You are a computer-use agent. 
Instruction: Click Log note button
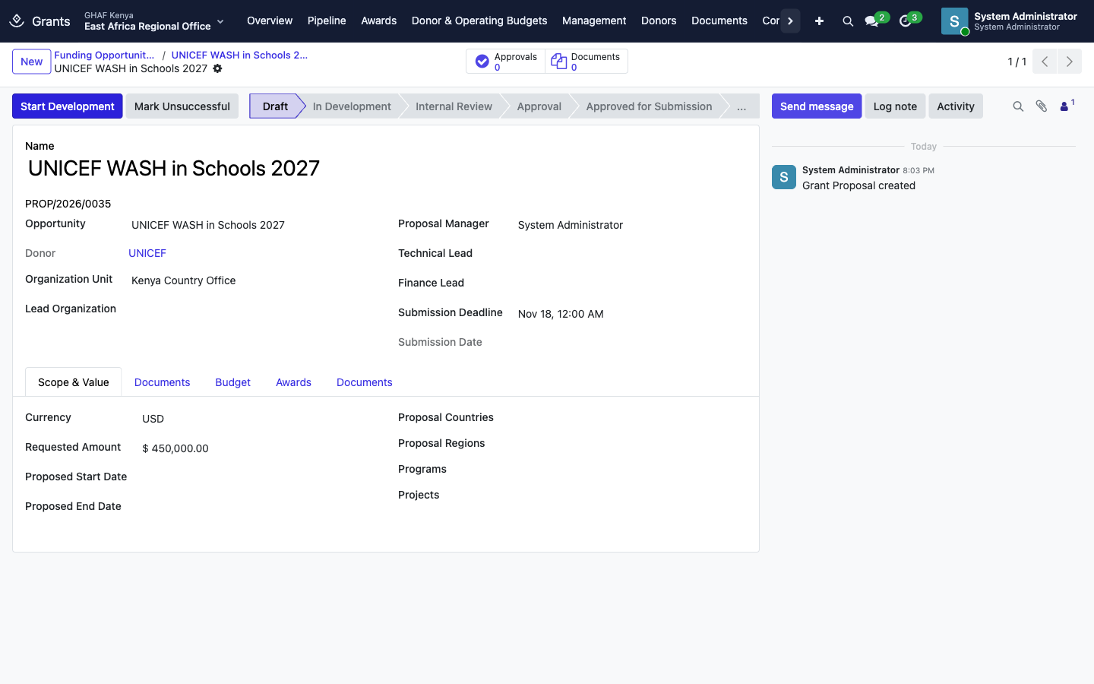pos(895,106)
